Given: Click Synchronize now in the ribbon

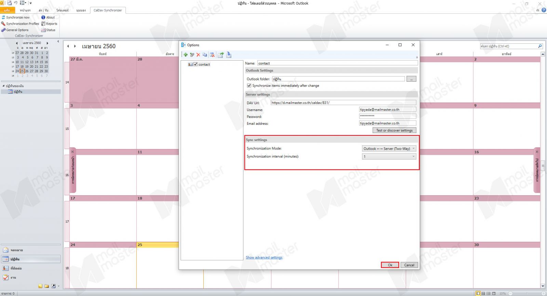Looking at the screenshot, I should coord(16,17).
